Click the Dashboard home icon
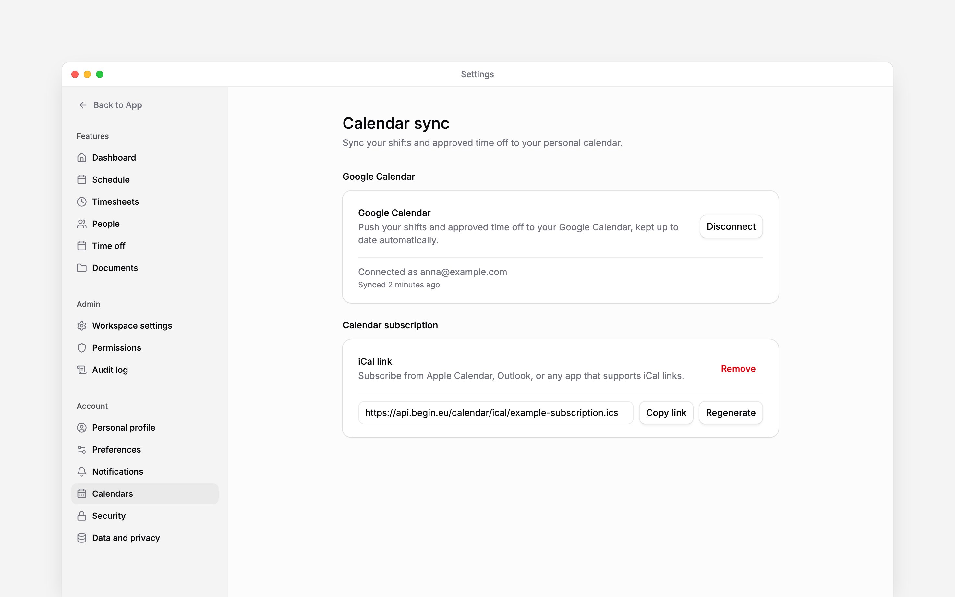Image resolution: width=955 pixels, height=597 pixels. pyautogui.click(x=82, y=158)
